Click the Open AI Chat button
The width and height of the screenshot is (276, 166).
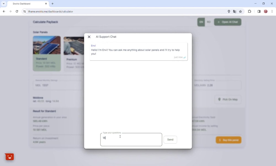coord(228,22)
